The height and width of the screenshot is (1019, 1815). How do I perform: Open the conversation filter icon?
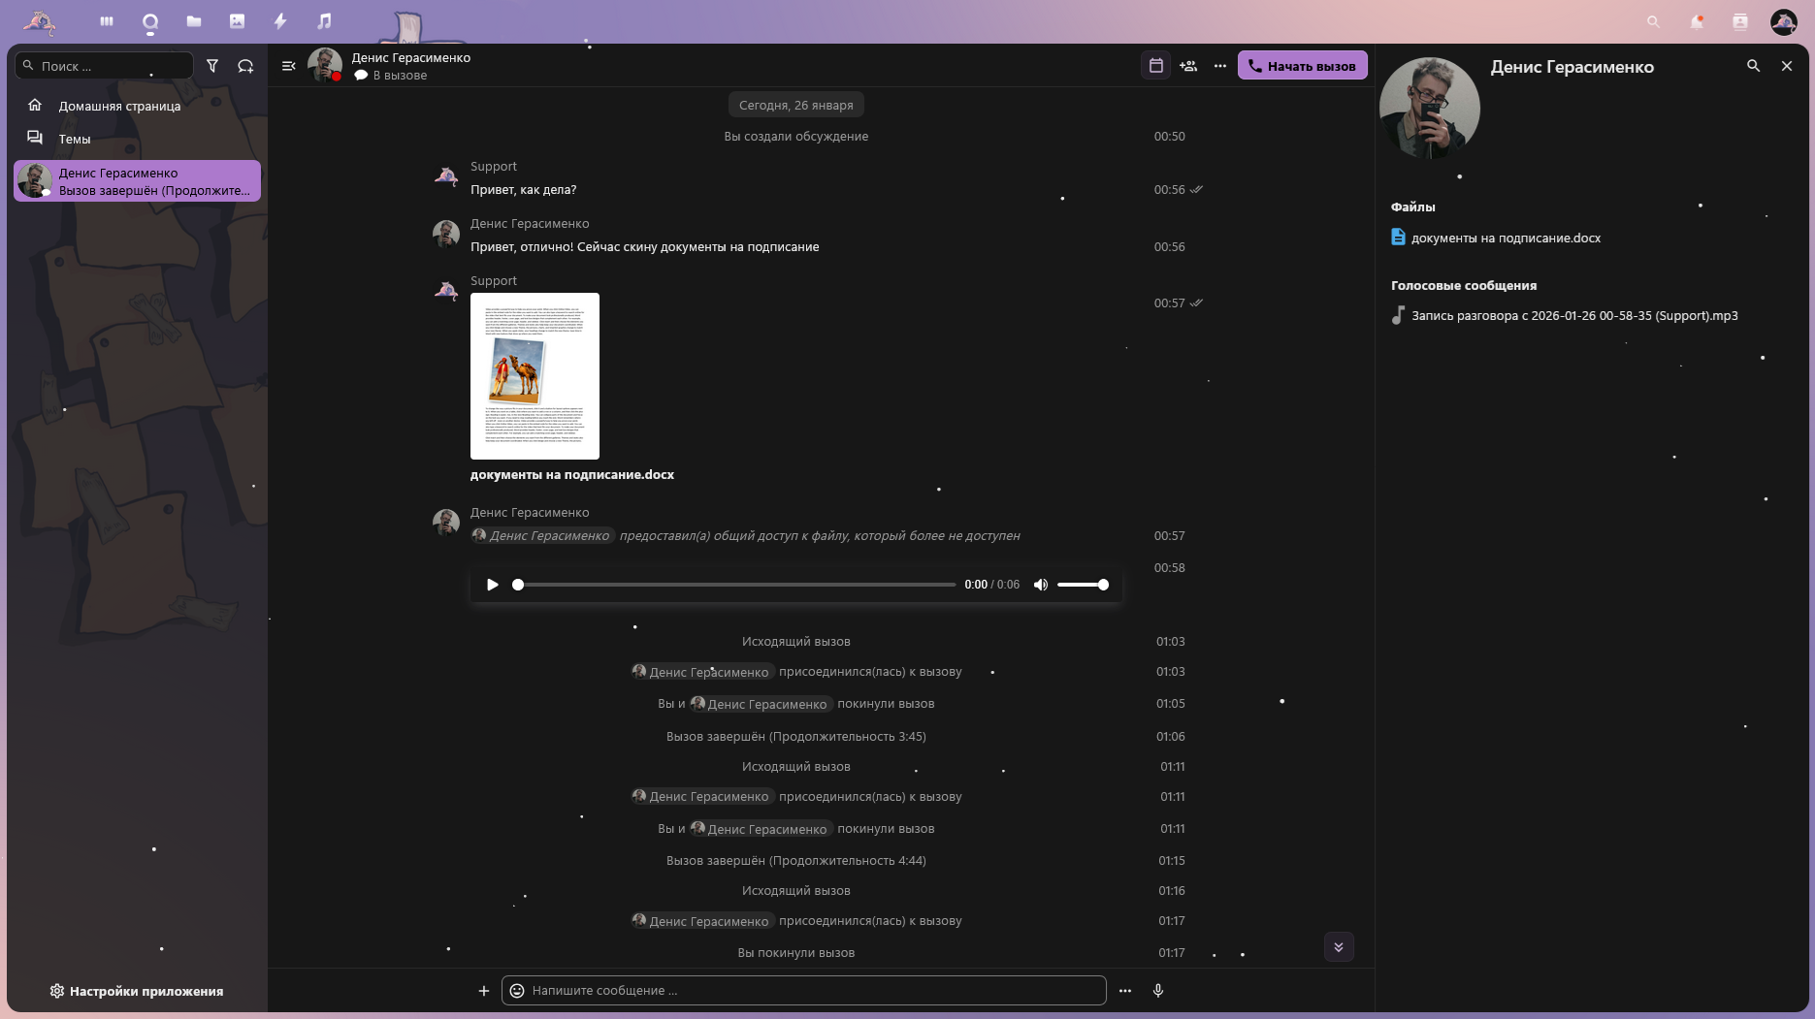click(x=212, y=65)
